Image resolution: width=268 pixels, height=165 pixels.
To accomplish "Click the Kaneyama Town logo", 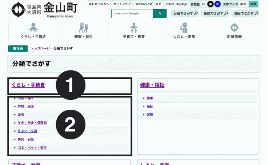I will point(44,10).
